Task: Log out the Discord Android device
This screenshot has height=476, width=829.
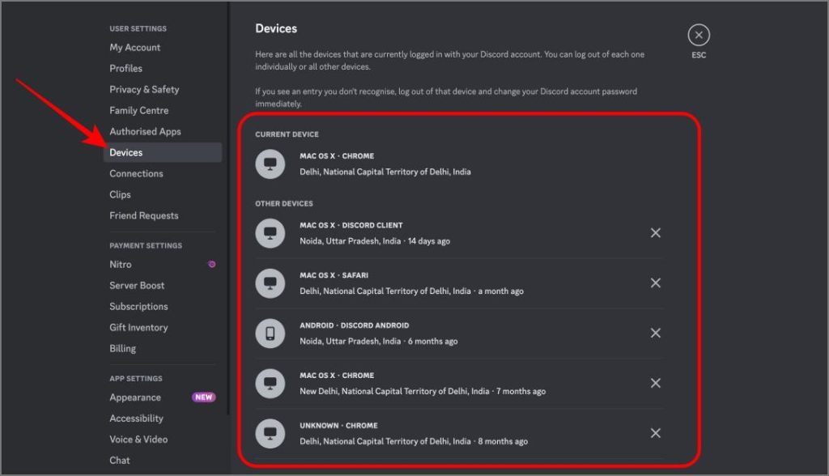Action: coord(655,333)
